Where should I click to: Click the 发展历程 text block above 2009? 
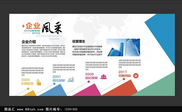pyautogui.click(x=96, y=66)
